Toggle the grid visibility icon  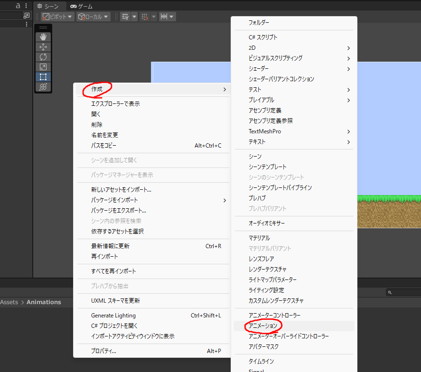pyautogui.click(x=125, y=17)
